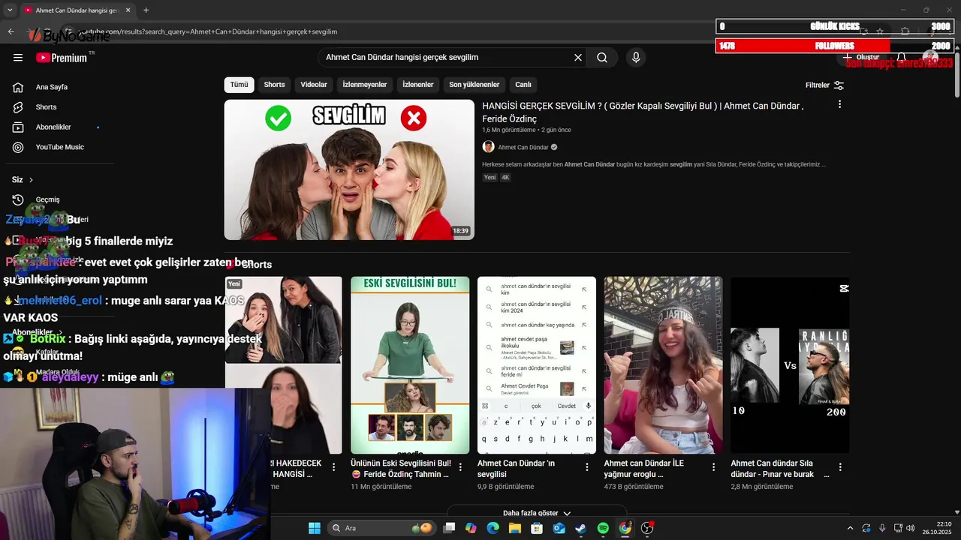Image resolution: width=961 pixels, height=540 pixels.
Task: Open the ESKİ SEVGİLİSİNİ BUL short thumbnail
Action: (410, 365)
